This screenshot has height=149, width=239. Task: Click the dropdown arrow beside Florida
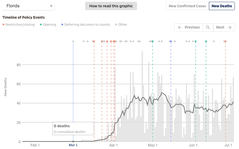51,6
